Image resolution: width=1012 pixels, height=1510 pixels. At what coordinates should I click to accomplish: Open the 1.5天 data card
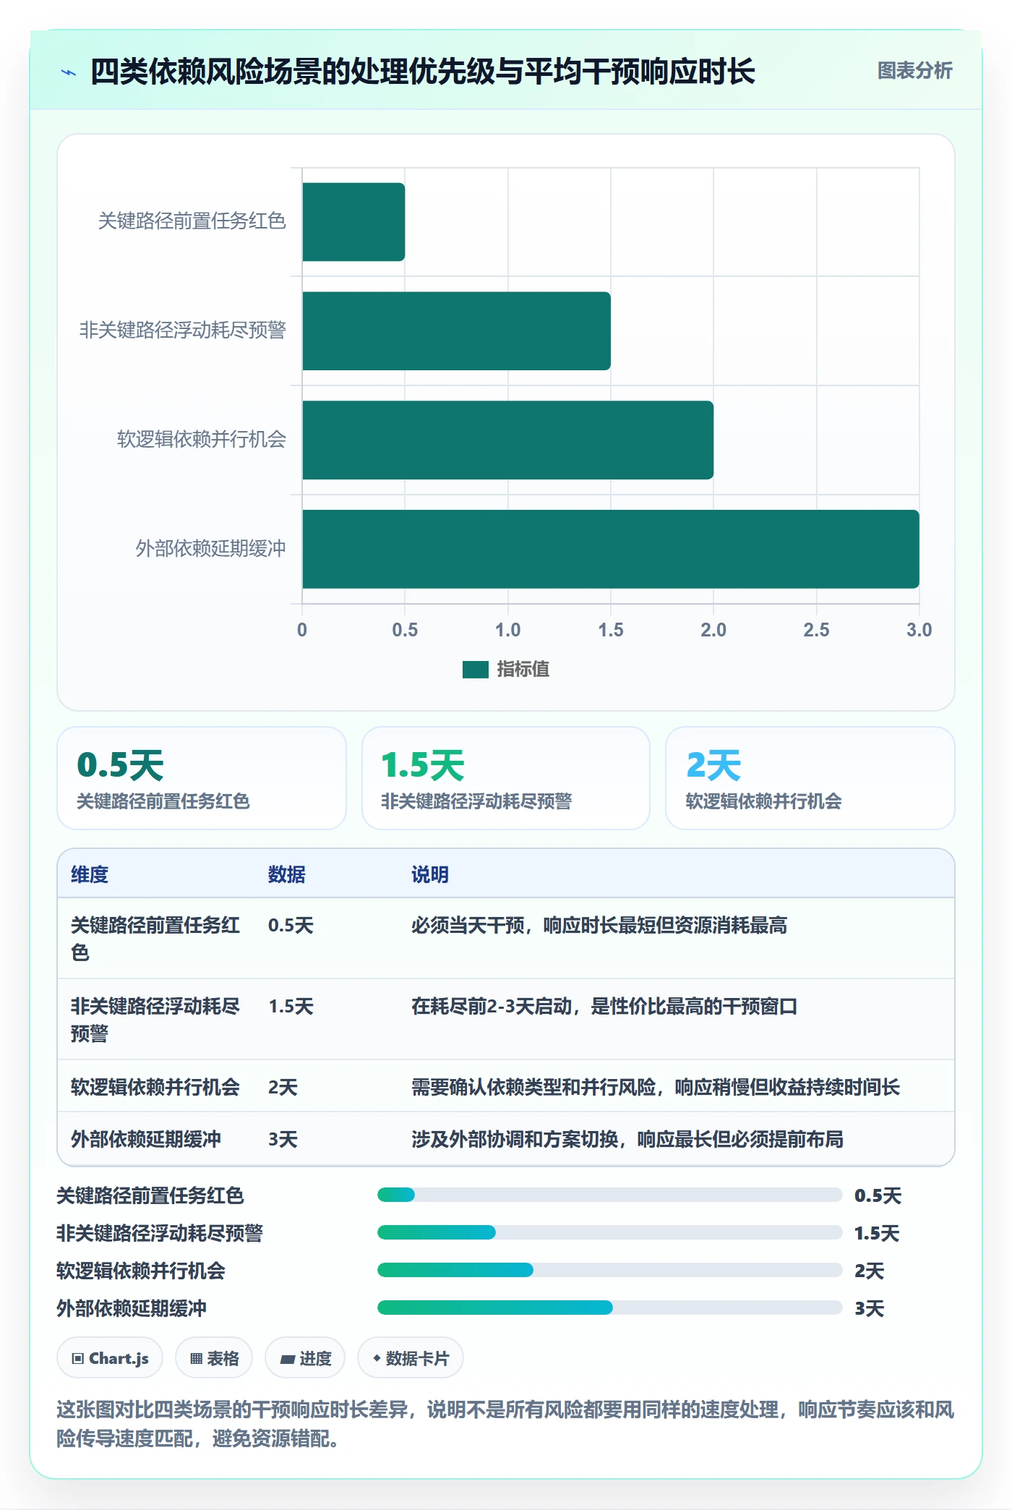tap(506, 778)
